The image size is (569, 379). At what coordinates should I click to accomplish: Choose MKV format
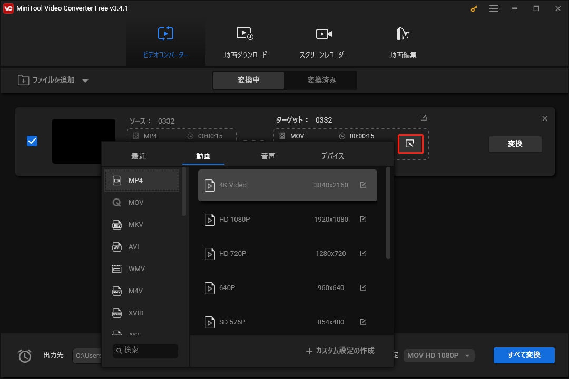point(142,224)
